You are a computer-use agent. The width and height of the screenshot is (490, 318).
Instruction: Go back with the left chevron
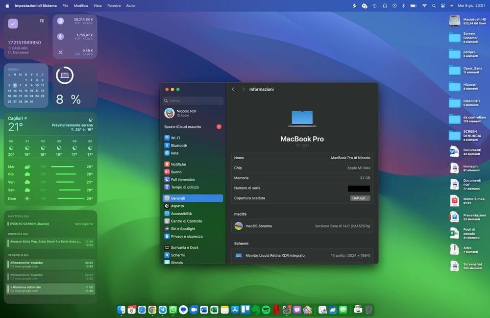[233, 89]
